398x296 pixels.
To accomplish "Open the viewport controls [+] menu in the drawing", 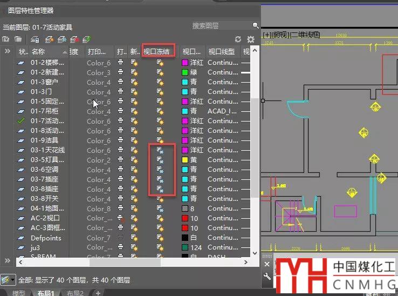I will (x=266, y=35).
